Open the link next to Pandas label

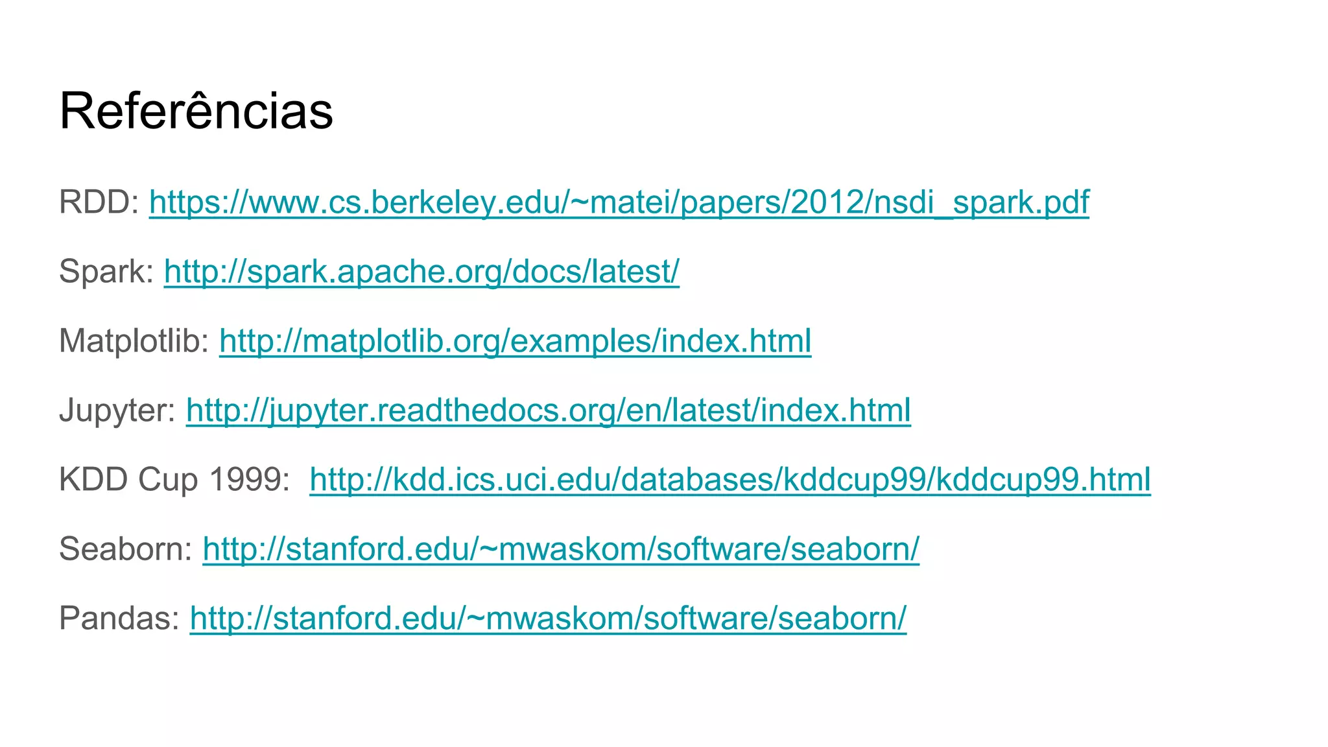click(x=547, y=619)
